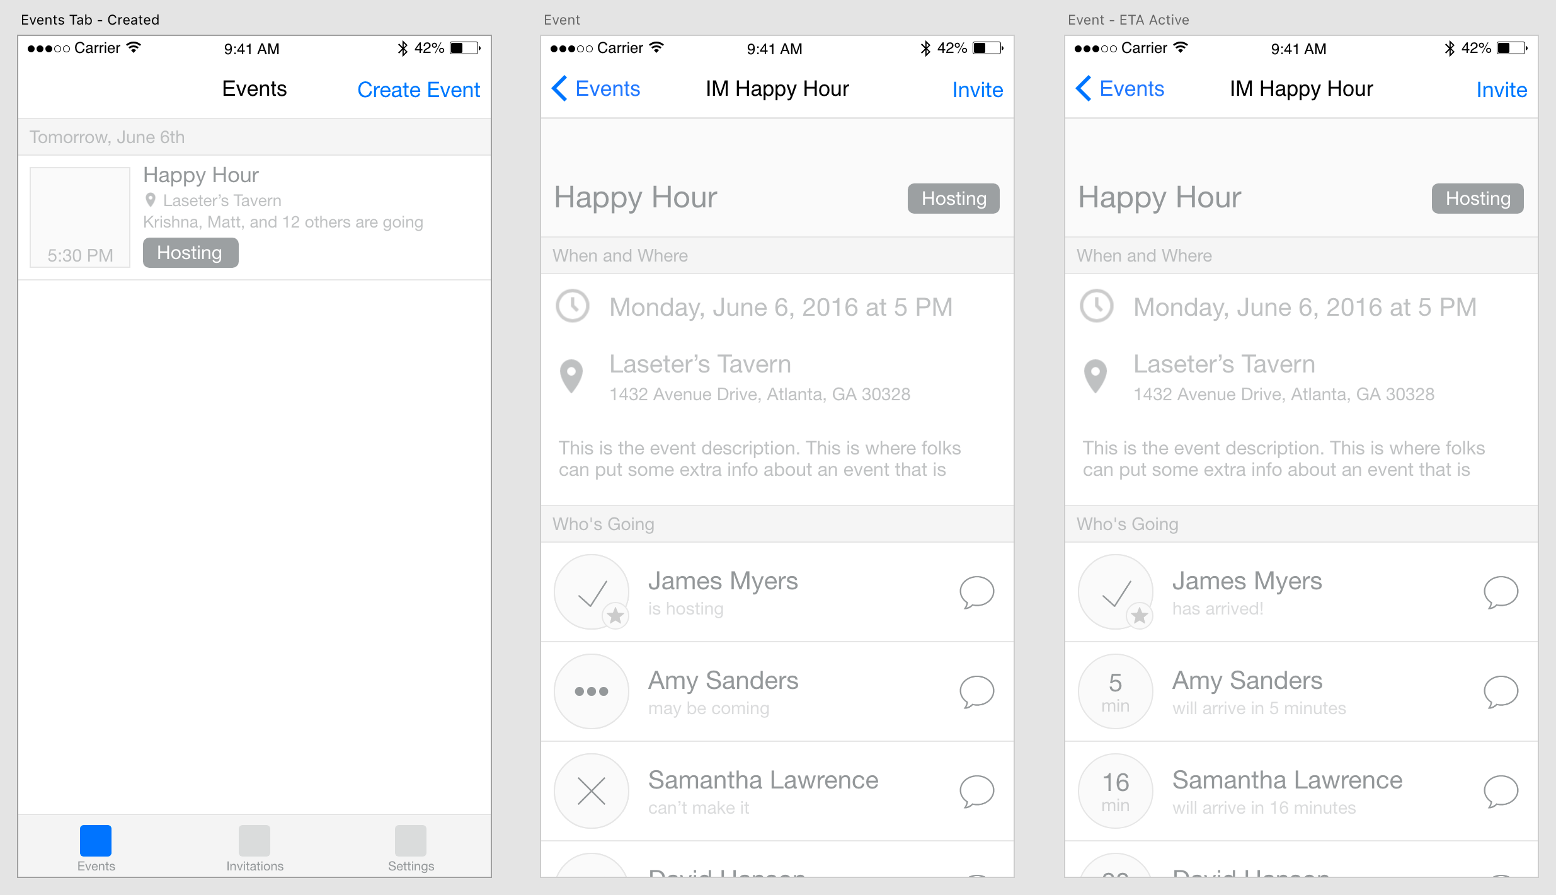Tap Invite on the Event screen

click(978, 89)
